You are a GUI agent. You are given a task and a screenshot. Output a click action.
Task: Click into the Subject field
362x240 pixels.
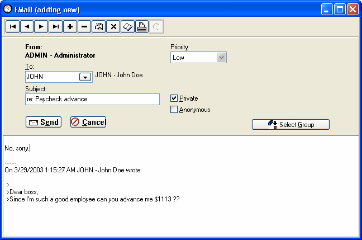92,99
